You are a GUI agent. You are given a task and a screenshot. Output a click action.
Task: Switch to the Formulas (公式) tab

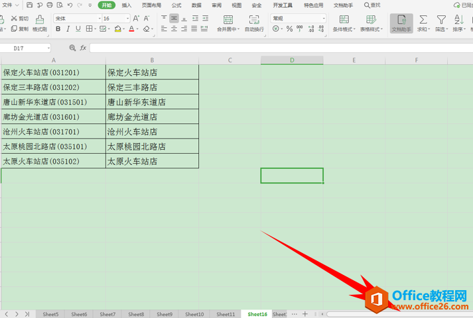click(176, 5)
